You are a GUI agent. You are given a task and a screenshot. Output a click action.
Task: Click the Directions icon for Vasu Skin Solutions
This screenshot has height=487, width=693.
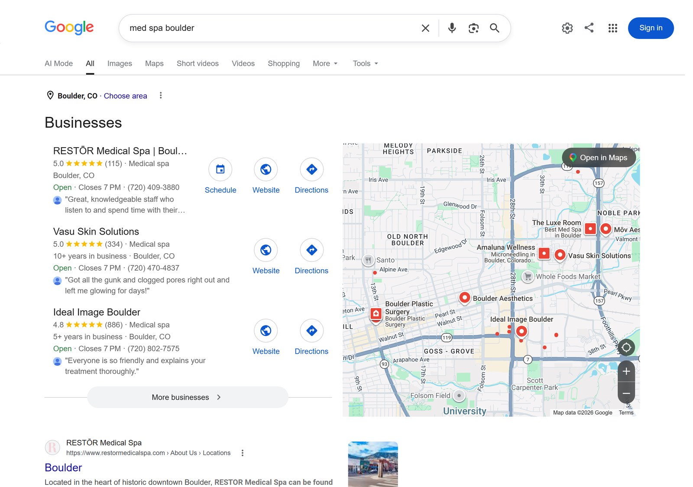pos(312,250)
